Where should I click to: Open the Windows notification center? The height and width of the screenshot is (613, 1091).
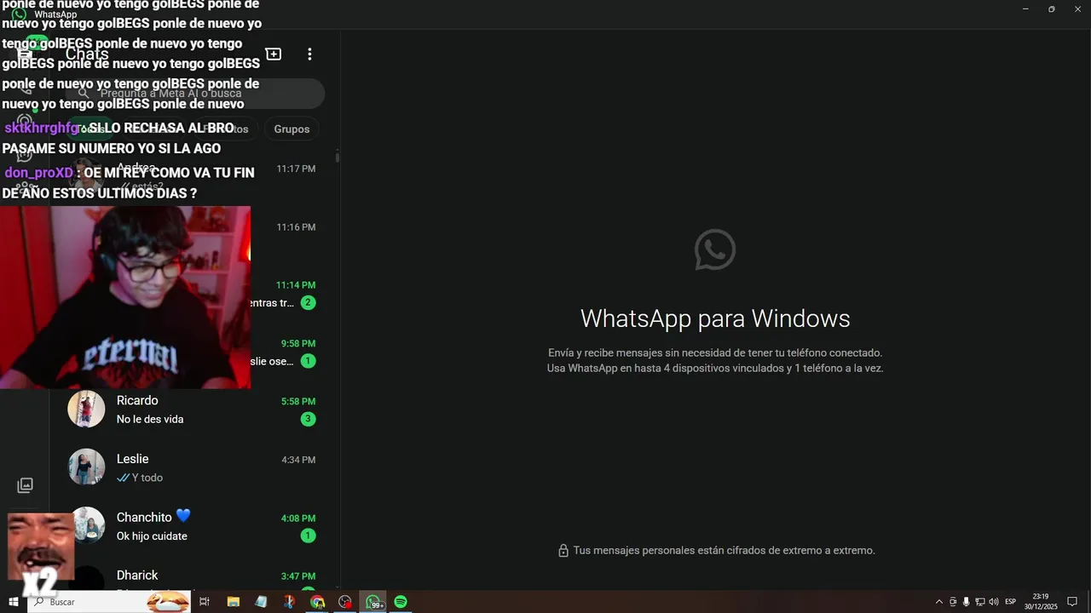click(1072, 602)
